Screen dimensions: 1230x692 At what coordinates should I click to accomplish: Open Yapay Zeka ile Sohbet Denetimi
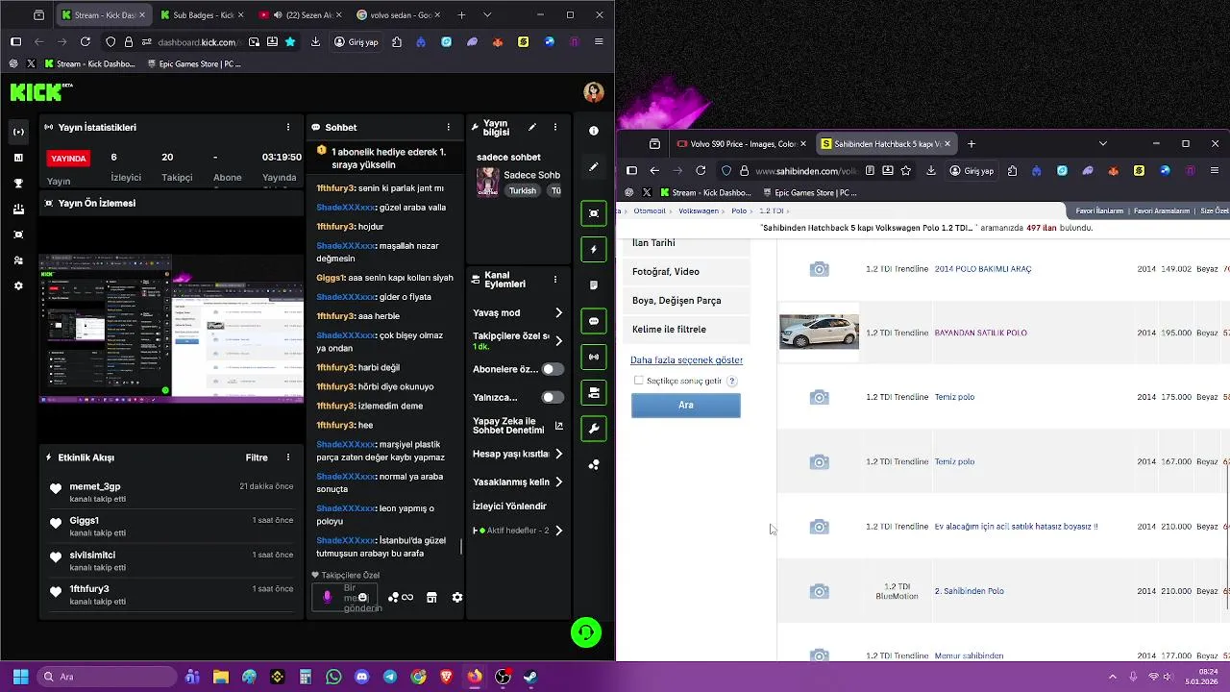tap(518, 426)
